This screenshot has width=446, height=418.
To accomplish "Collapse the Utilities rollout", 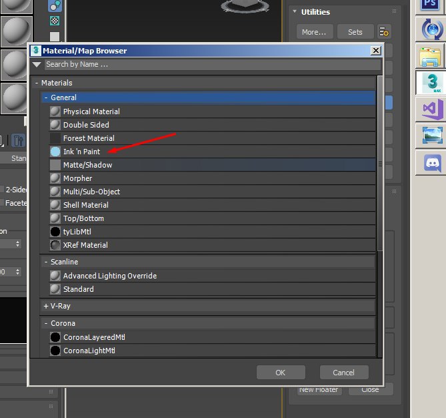I will click(295, 11).
